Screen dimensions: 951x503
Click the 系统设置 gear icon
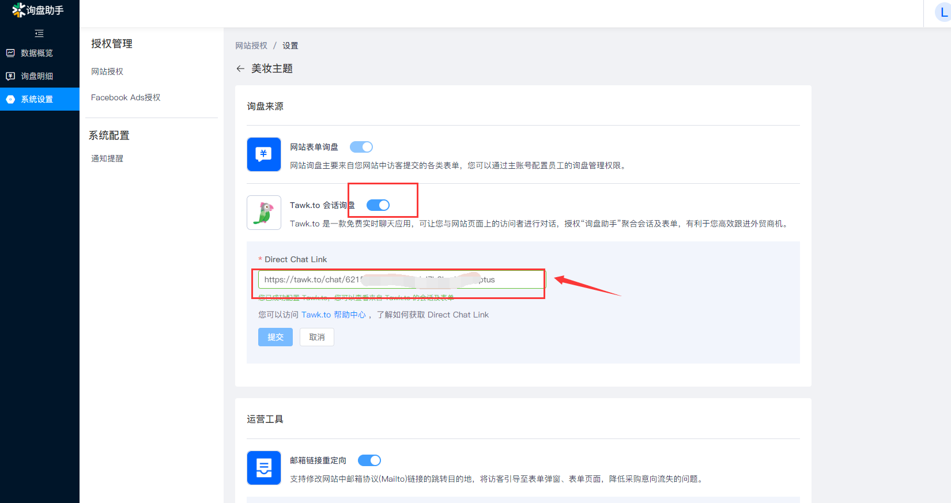click(x=10, y=99)
